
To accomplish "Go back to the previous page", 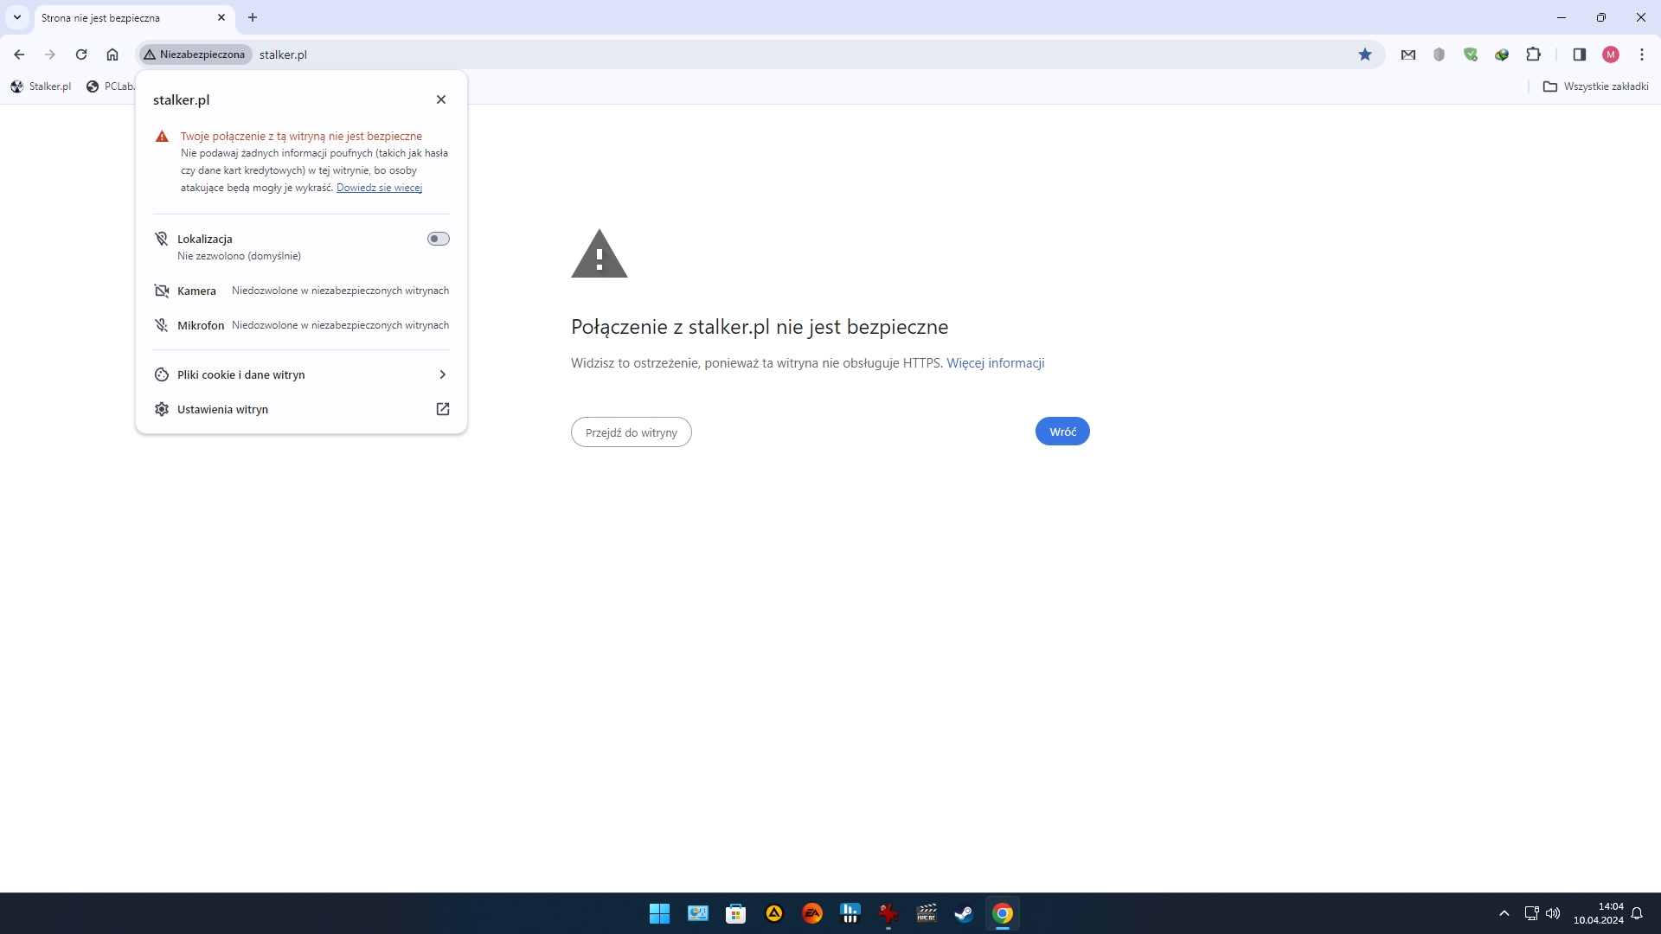I will point(19,54).
